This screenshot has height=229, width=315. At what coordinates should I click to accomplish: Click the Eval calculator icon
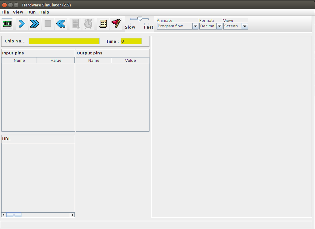click(x=75, y=24)
